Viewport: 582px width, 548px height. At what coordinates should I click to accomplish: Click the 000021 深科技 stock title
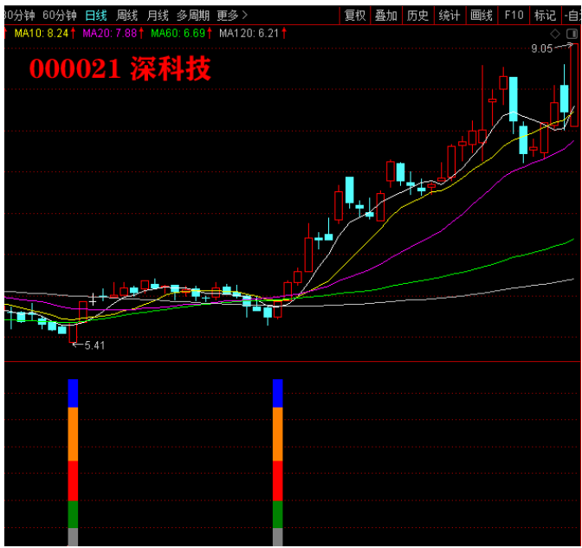120,69
